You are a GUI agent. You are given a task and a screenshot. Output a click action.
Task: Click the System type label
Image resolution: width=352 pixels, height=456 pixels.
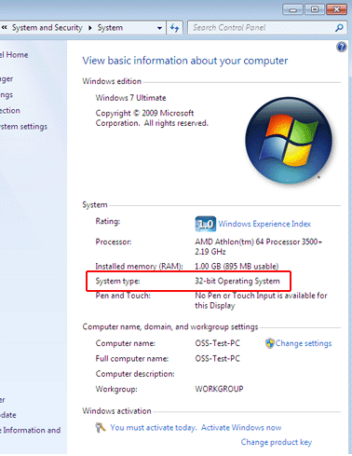117,281
